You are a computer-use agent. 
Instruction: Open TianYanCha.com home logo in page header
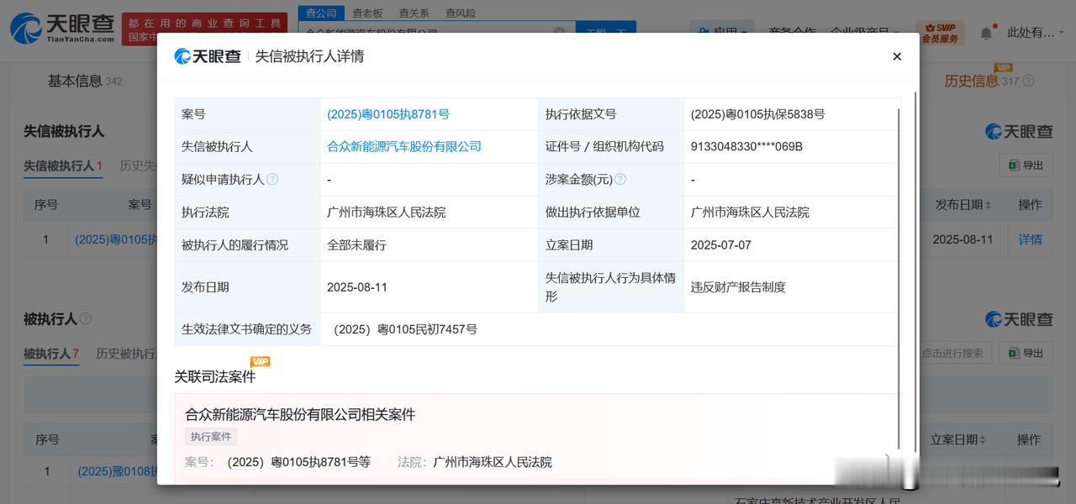pyautogui.click(x=62, y=28)
